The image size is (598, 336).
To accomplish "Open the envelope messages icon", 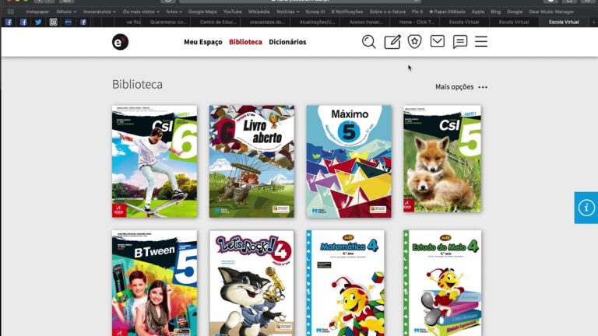I will point(438,41).
